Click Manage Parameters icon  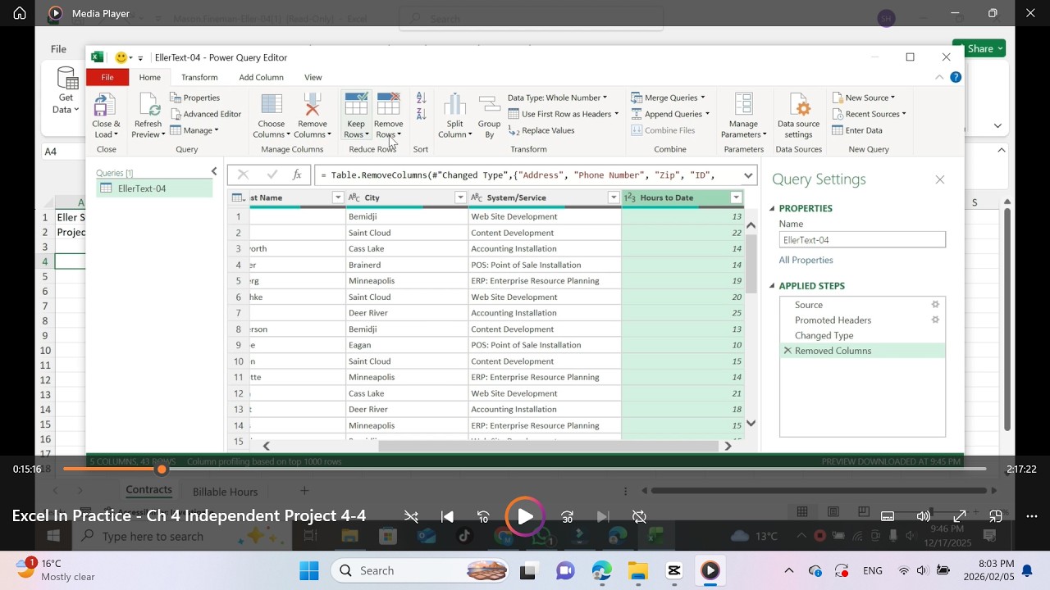click(x=743, y=104)
